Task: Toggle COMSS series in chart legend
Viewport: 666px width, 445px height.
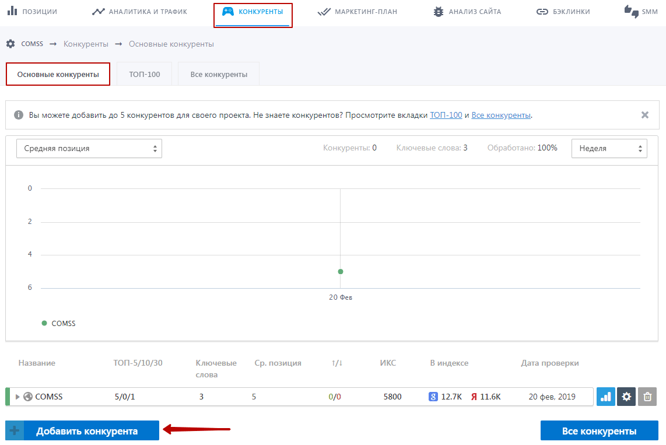Action: (59, 324)
